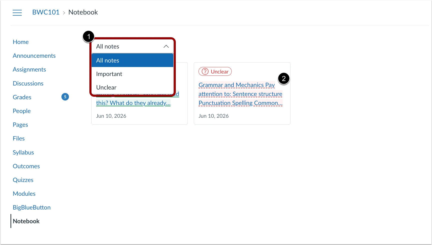Open Pages in course navigation

[x=20, y=125]
